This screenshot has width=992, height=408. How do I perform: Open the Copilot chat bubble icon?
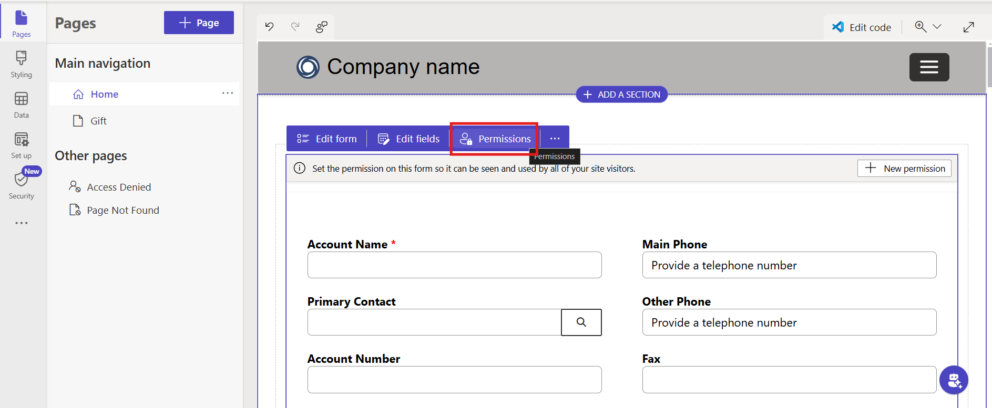[954, 380]
